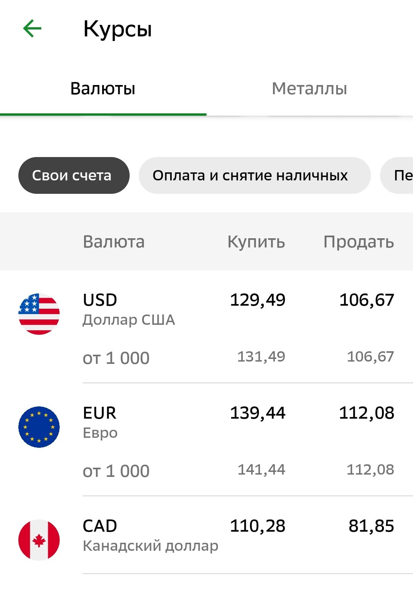Open the EUR Евро row
The width and height of the screenshot is (413, 596).
[x=206, y=439]
